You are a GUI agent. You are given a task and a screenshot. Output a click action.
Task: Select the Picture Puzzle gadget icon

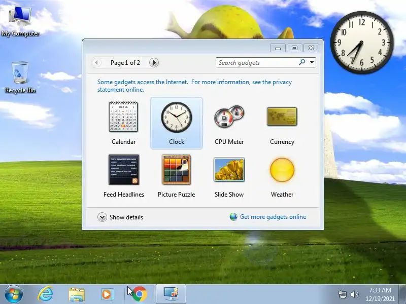176,170
